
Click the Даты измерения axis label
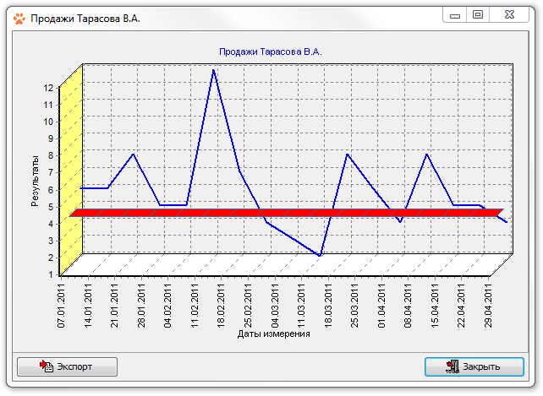pyautogui.click(x=273, y=334)
